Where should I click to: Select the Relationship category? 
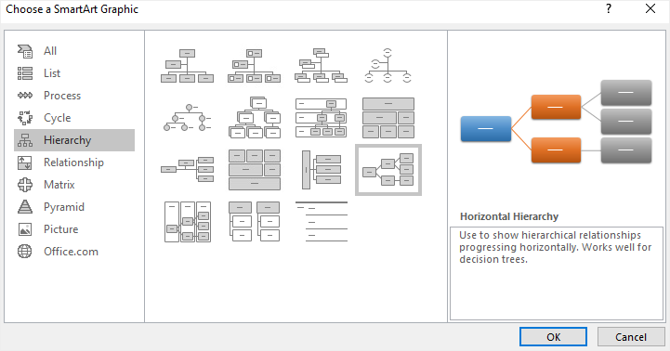coord(74,162)
